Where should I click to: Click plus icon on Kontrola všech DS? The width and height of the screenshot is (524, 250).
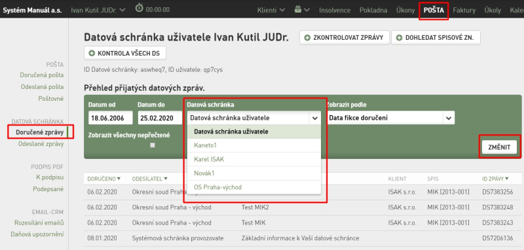coord(92,54)
